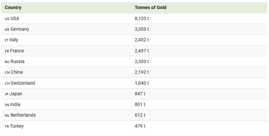Click the 2,437 t France value
Screen dimensions: 269x136
click(142, 51)
